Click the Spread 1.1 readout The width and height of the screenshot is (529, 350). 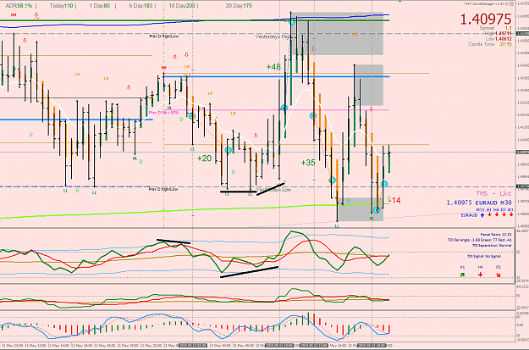[x=496, y=28]
